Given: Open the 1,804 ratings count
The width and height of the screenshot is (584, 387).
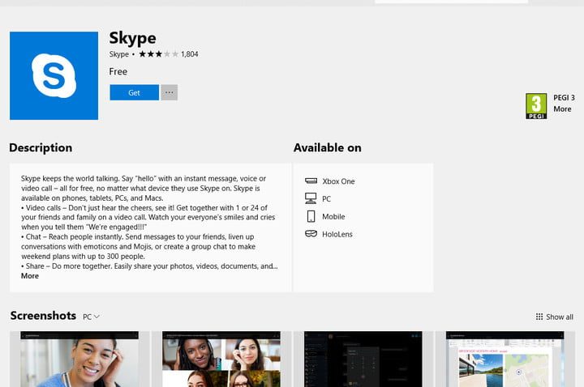Looking at the screenshot, I should point(190,54).
